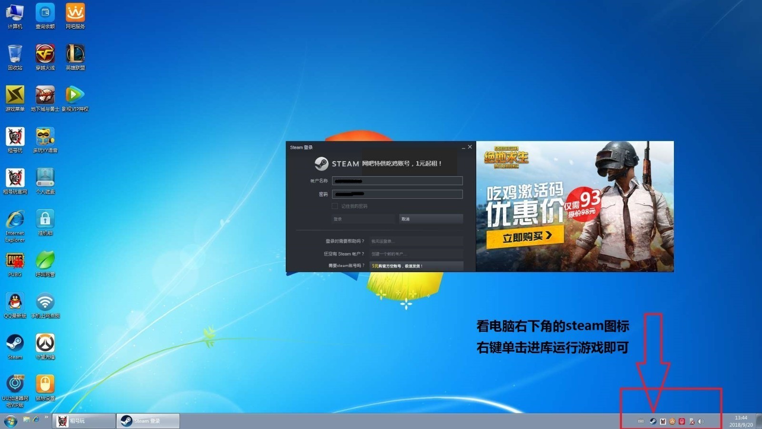The height and width of the screenshot is (429, 762).
Task: Open the 个人磁盘 desktop icon
Action: click(x=45, y=182)
